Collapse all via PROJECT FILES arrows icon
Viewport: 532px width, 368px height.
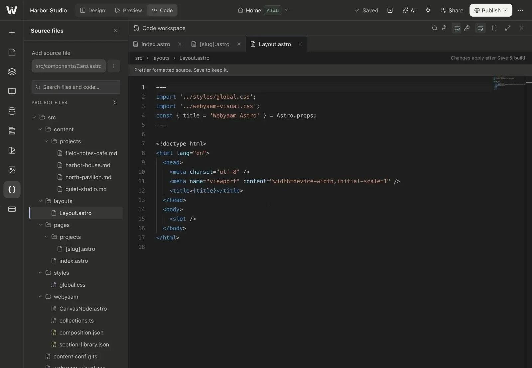[115, 102]
